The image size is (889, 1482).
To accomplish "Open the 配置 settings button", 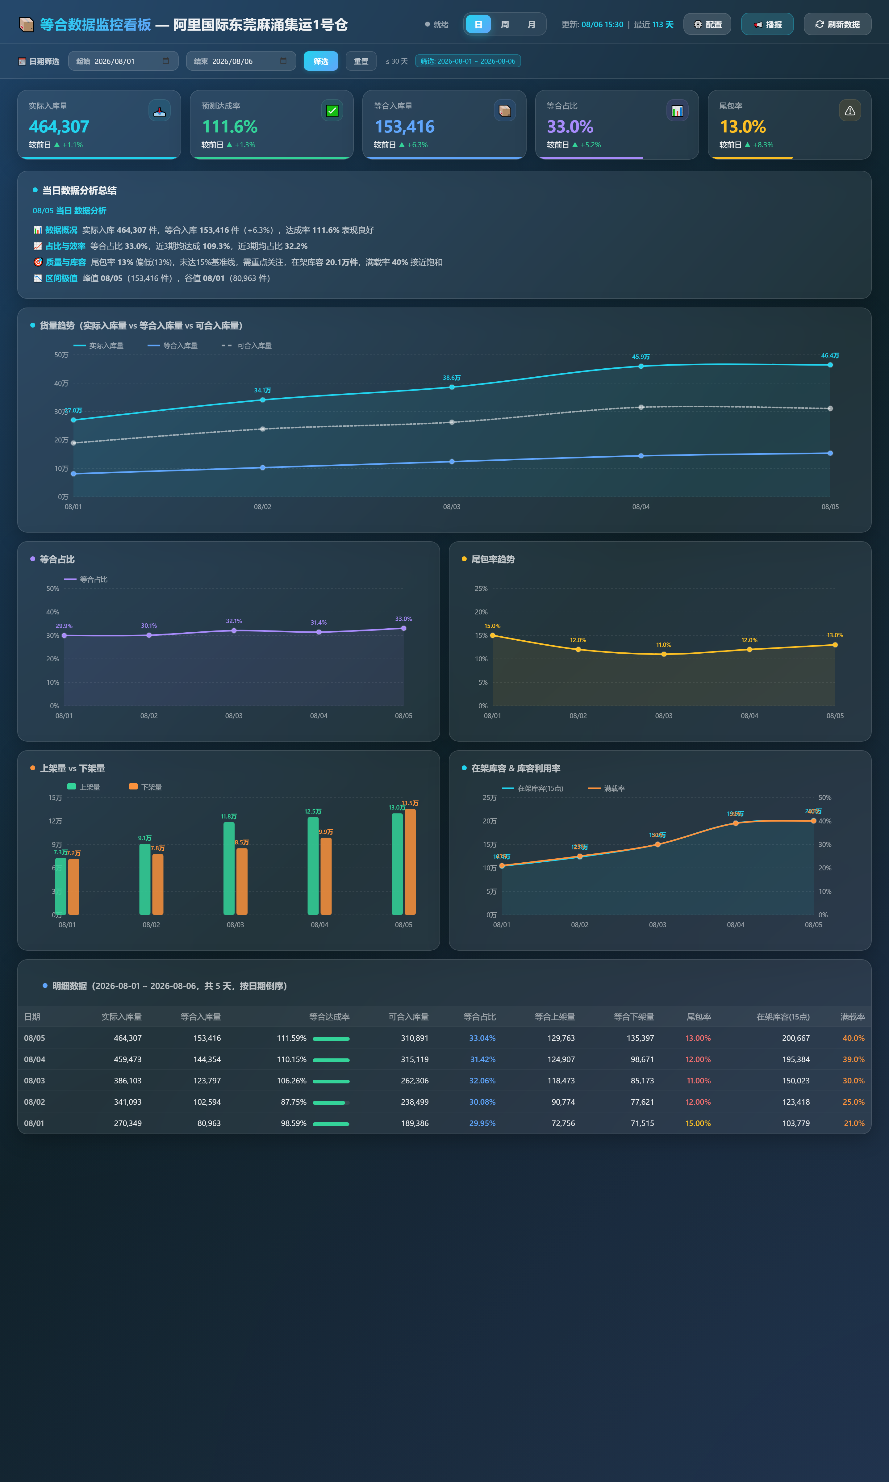I will click(x=707, y=25).
